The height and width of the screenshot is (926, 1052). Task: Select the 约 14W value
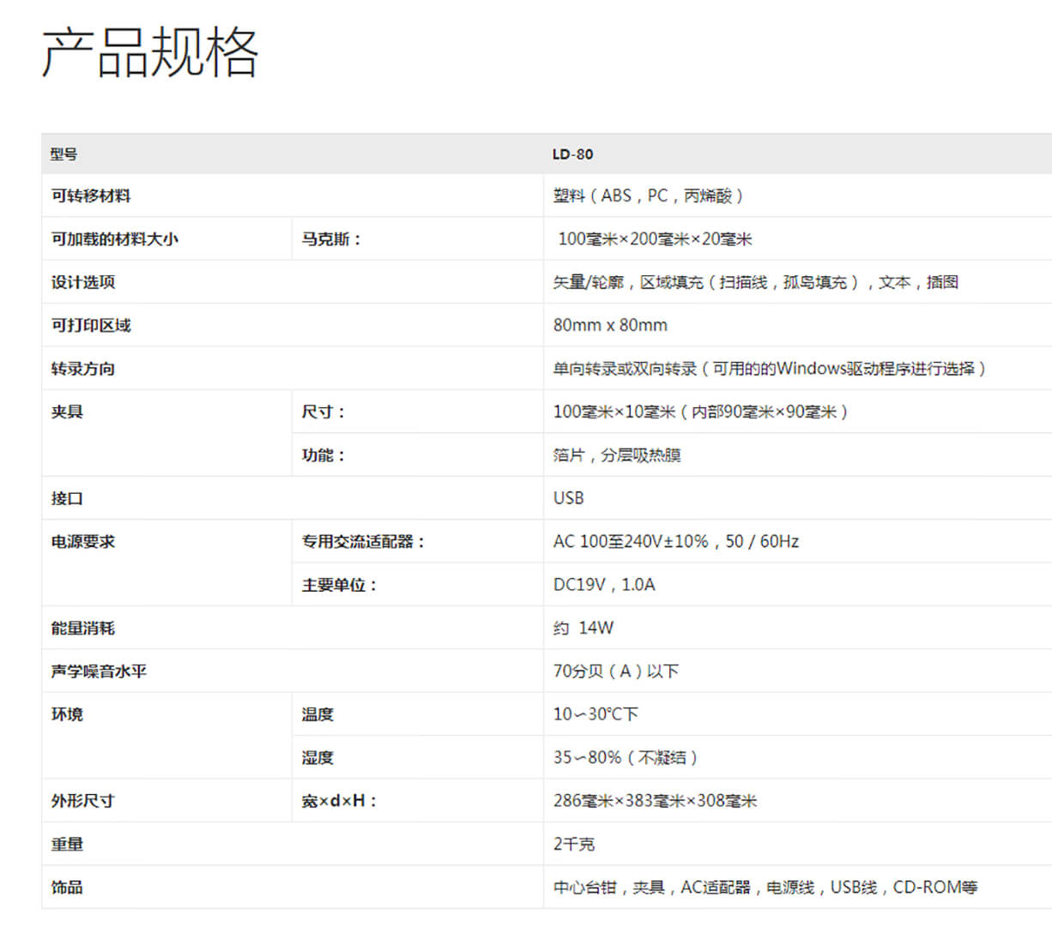tap(583, 628)
